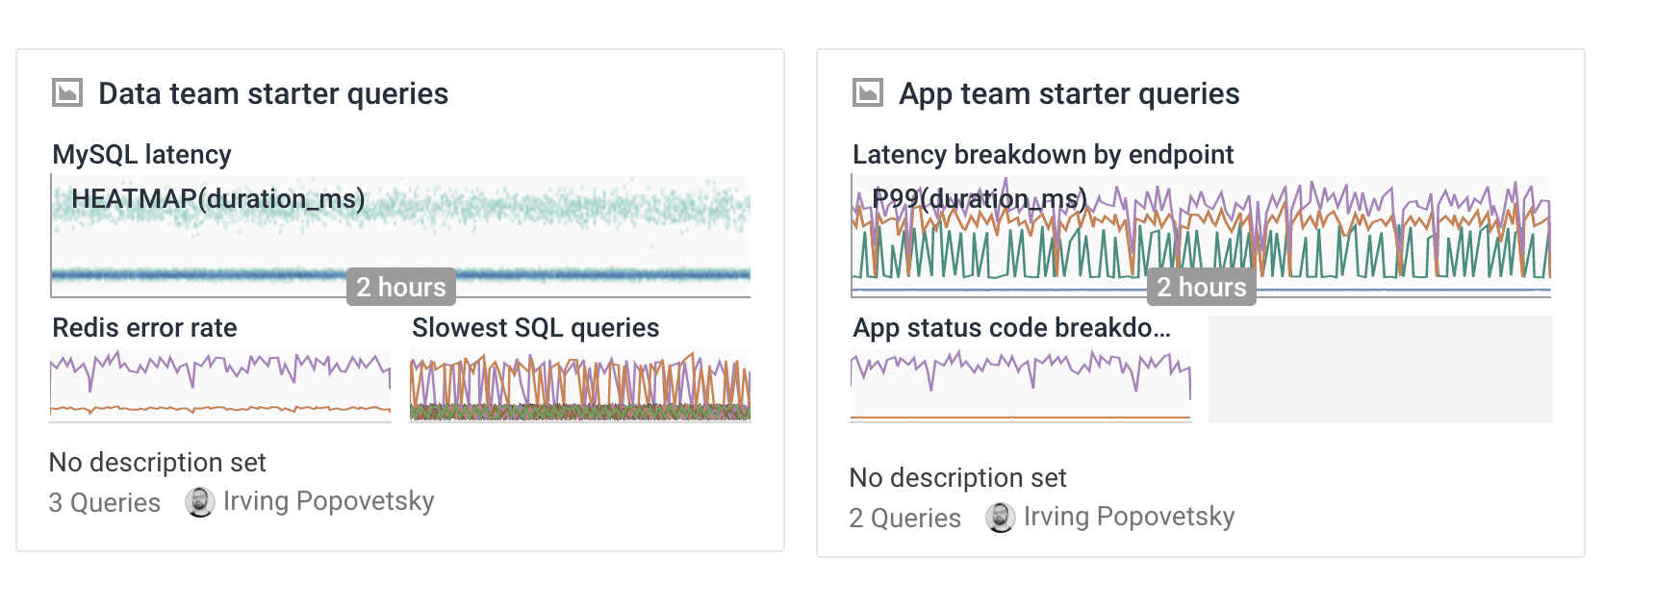This screenshot has height=608, width=1655.
Task: Click author name Irving Popovetsky on Data team card
Action: (x=328, y=501)
